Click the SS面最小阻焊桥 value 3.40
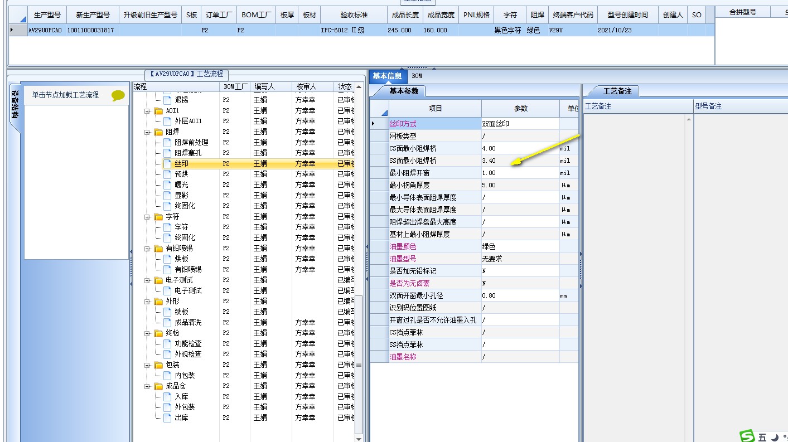 pyautogui.click(x=520, y=161)
